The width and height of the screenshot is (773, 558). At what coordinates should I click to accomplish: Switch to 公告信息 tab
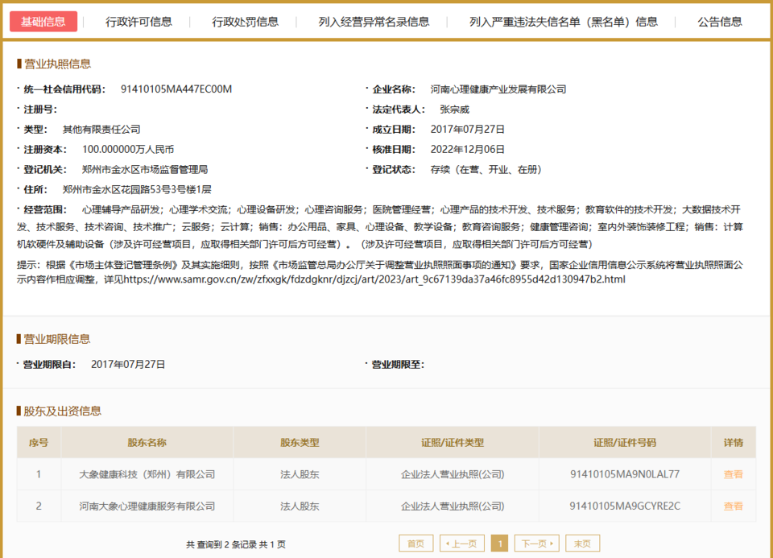coord(720,22)
